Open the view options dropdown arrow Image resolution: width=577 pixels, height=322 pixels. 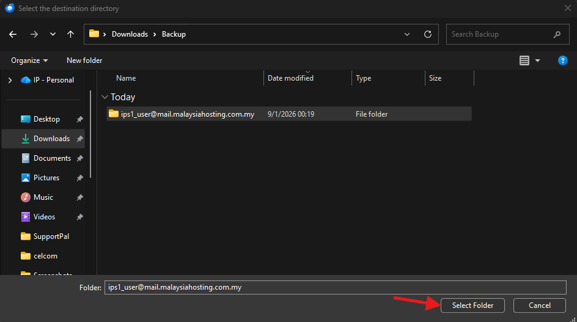pos(538,60)
